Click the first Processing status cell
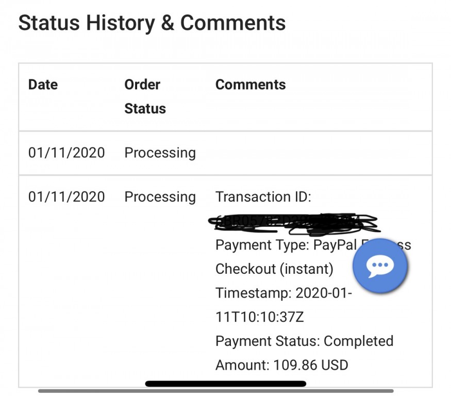This screenshot has width=451, height=396. pyautogui.click(x=160, y=153)
